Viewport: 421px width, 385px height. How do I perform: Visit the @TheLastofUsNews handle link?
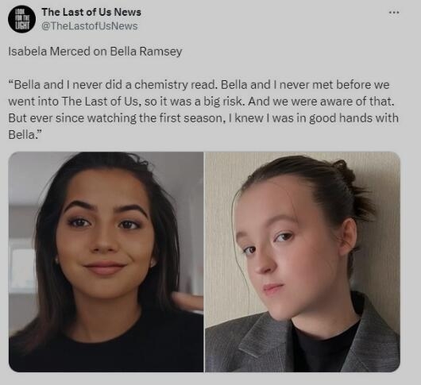coord(90,26)
